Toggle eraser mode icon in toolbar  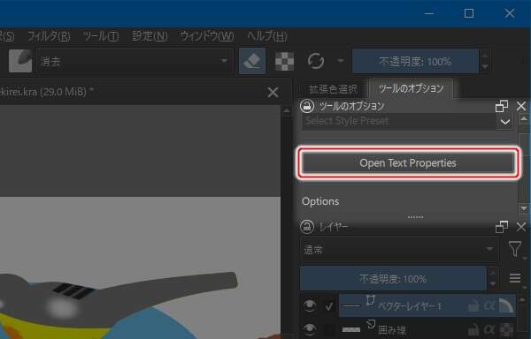(252, 61)
